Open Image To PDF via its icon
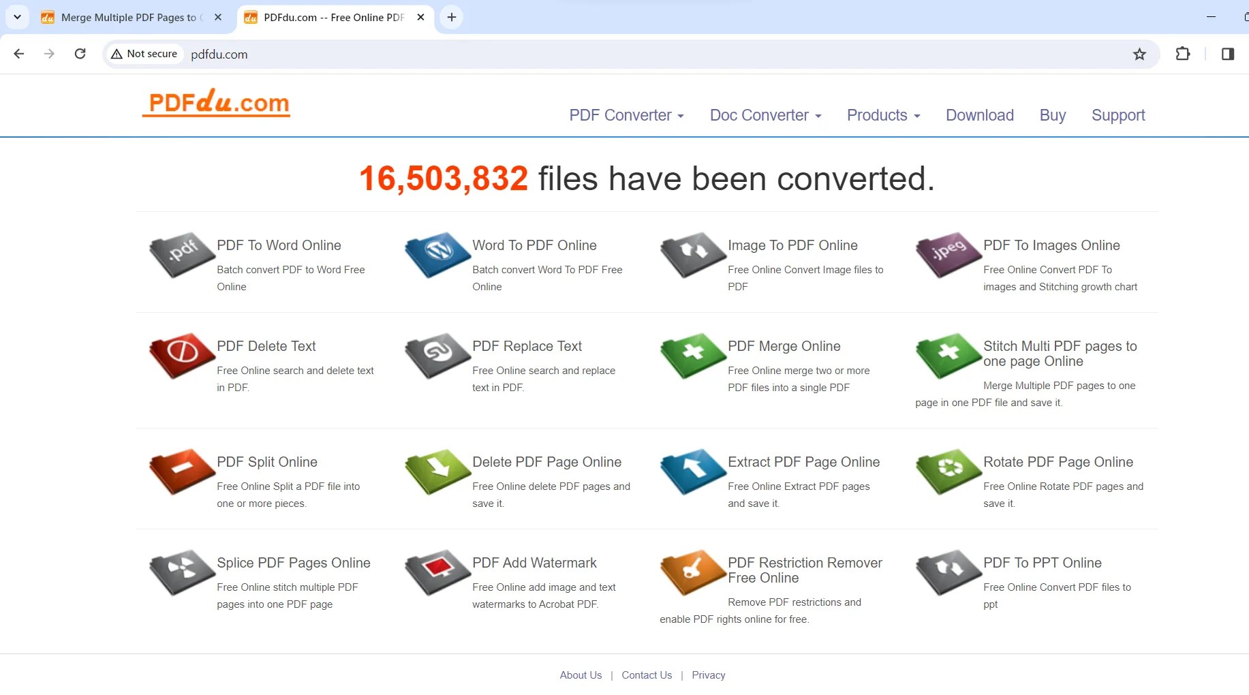The height and width of the screenshot is (695, 1249). [x=691, y=256]
